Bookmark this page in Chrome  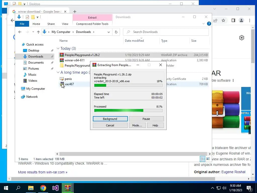[x=223, y=20]
